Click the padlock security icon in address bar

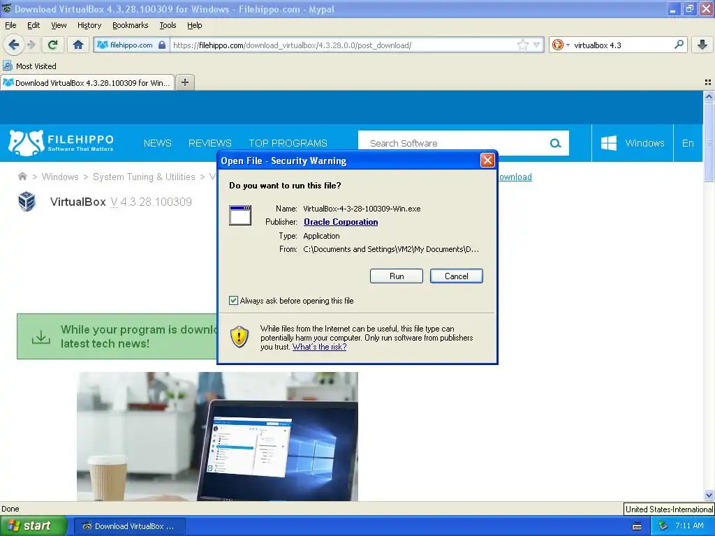[x=162, y=45]
